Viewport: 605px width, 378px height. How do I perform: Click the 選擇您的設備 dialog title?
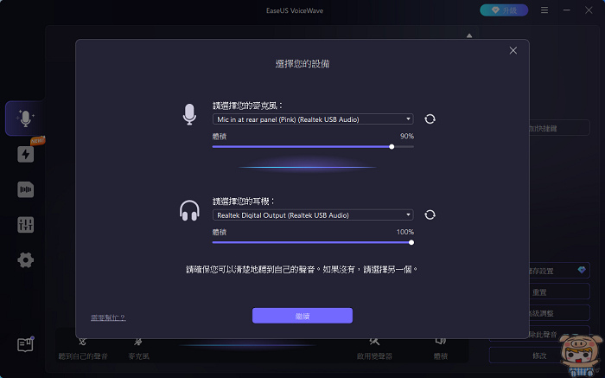coord(302,64)
